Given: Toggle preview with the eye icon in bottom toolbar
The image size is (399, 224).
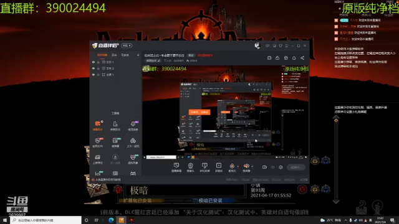Looking at the screenshot, I should coord(273,167).
